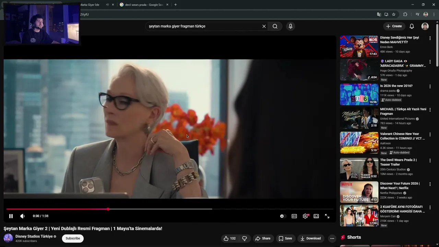
Task: Open 20th Century Studios channel name
Action: pyautogui.click(x=393, y=169)
